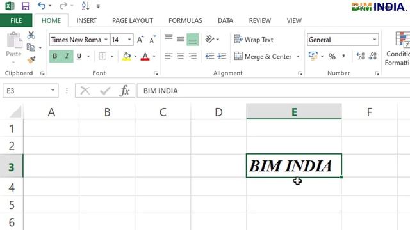Toggle bottom align off
The height and width of the screenshot is (230, 410).
tap(193, 40)
